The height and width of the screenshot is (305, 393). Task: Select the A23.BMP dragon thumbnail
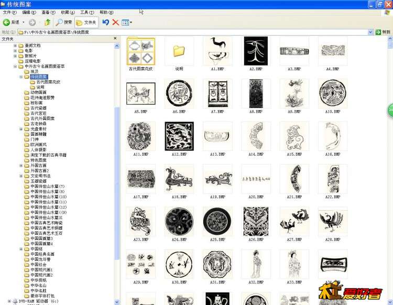point(141,222)
